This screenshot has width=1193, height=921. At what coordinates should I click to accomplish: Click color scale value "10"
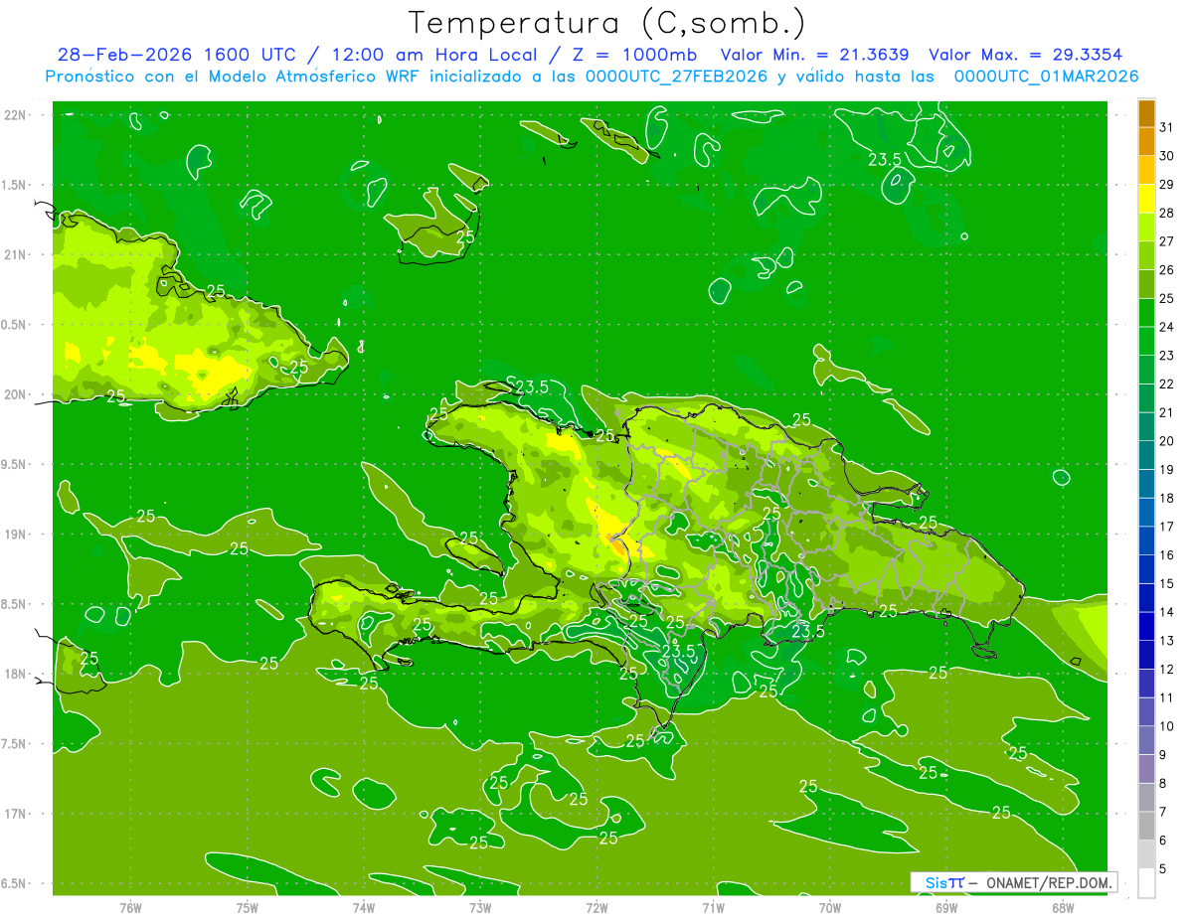pos(1167,726)
